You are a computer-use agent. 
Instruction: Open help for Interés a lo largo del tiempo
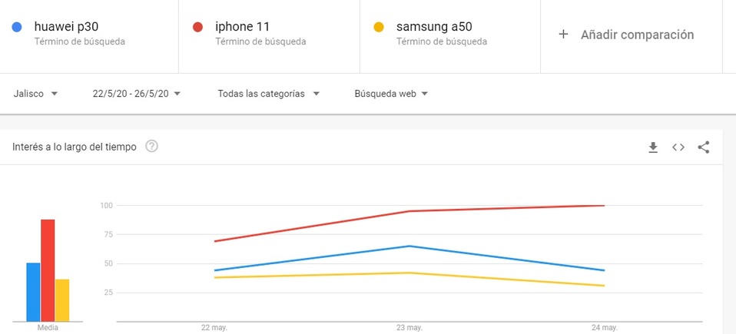152,147
